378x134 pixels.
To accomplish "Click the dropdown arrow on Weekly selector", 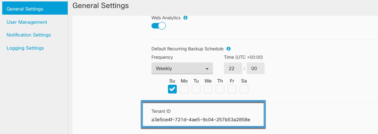I will pyautogui.click(x=207, y=69).
